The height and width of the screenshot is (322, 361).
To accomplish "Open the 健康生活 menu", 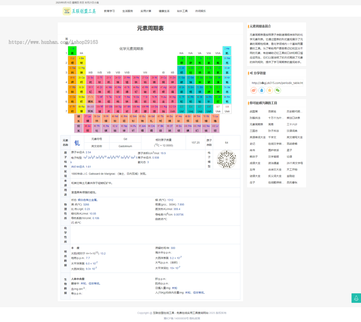I will [164, 11].
